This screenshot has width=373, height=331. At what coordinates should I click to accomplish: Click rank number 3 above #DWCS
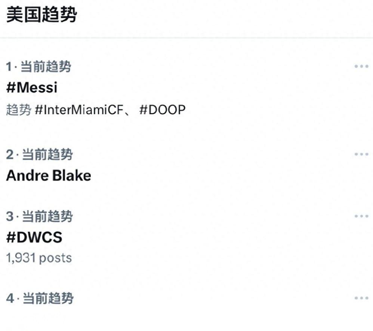tap(10, 216)
